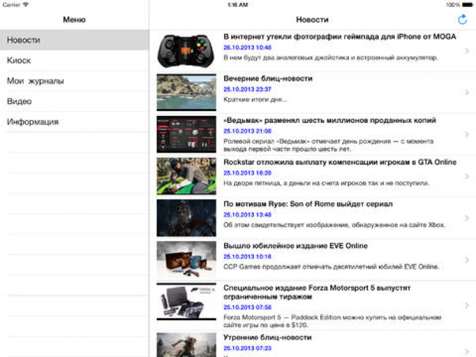Screen dimensions: 476x357
Task: Open Вышло юбилейное издание EVE Online headline
Action: tap(295, 245)
